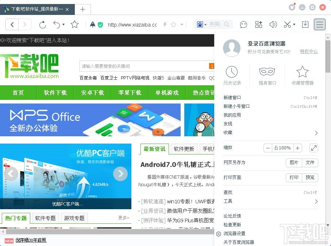331x246 pixels.
Task: Open 隐身窗口 incognito window
Action: (x=267, y=76)
